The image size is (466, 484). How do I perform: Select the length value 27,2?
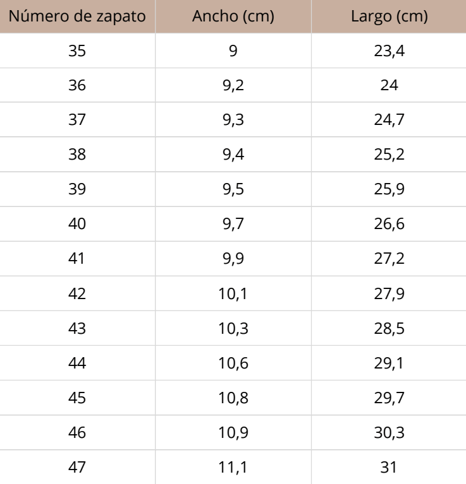(x=389, y=258)
